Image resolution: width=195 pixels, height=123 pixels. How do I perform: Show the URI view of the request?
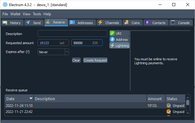(x=119, y=33)
